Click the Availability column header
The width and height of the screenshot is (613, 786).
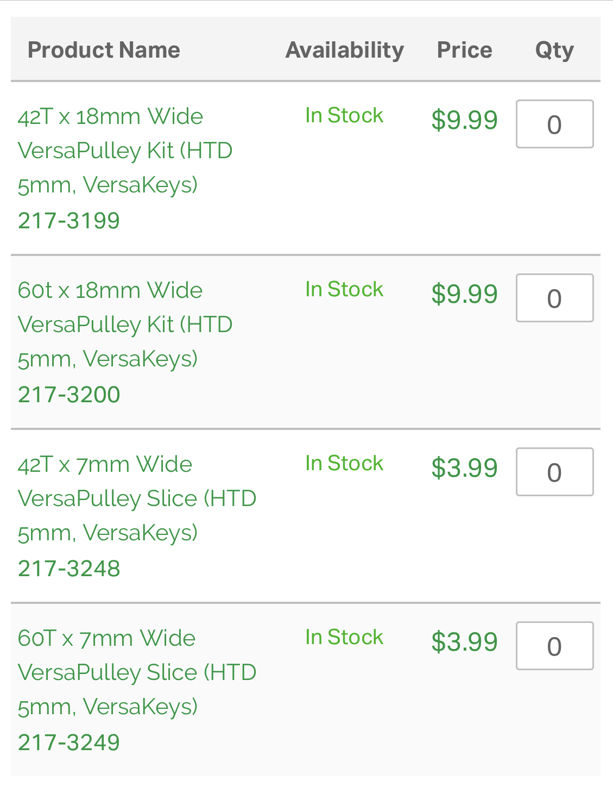point(345,50)
